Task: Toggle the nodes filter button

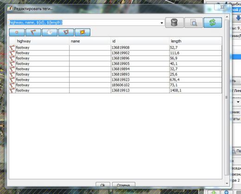Action: click(x=17, y=32)
